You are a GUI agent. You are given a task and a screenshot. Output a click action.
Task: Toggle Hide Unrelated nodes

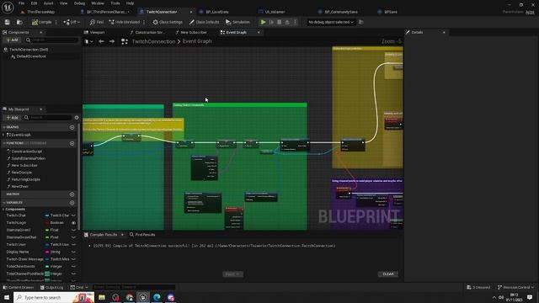(125, 22)
